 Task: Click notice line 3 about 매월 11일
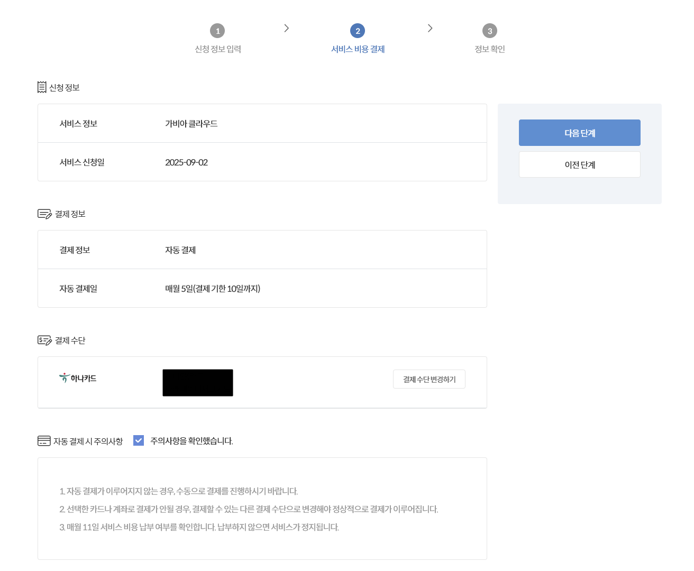199,527
